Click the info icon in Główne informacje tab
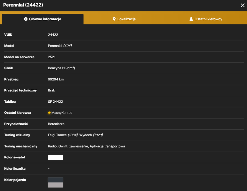Image resolution: width=247 pixels, height=191 pixels. (x=26, y=19)
